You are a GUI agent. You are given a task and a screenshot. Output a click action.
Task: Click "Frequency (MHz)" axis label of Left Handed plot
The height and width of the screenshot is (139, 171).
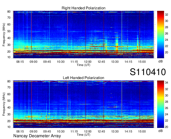point(4,104)
